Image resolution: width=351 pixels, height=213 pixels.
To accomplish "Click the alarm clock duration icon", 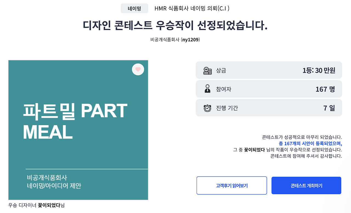I will tap(207, 108).
